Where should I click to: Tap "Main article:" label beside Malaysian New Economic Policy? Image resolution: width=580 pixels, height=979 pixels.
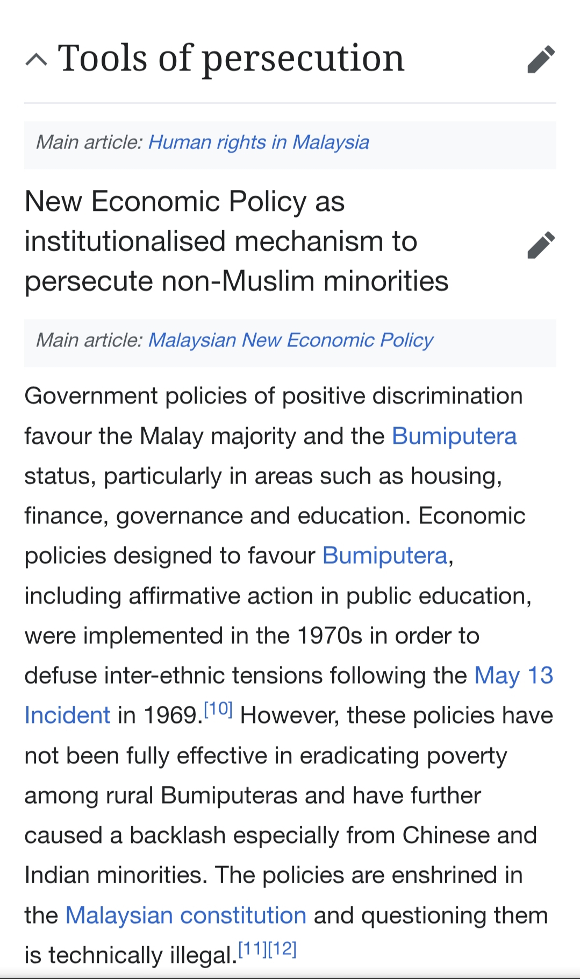point(89,340)
